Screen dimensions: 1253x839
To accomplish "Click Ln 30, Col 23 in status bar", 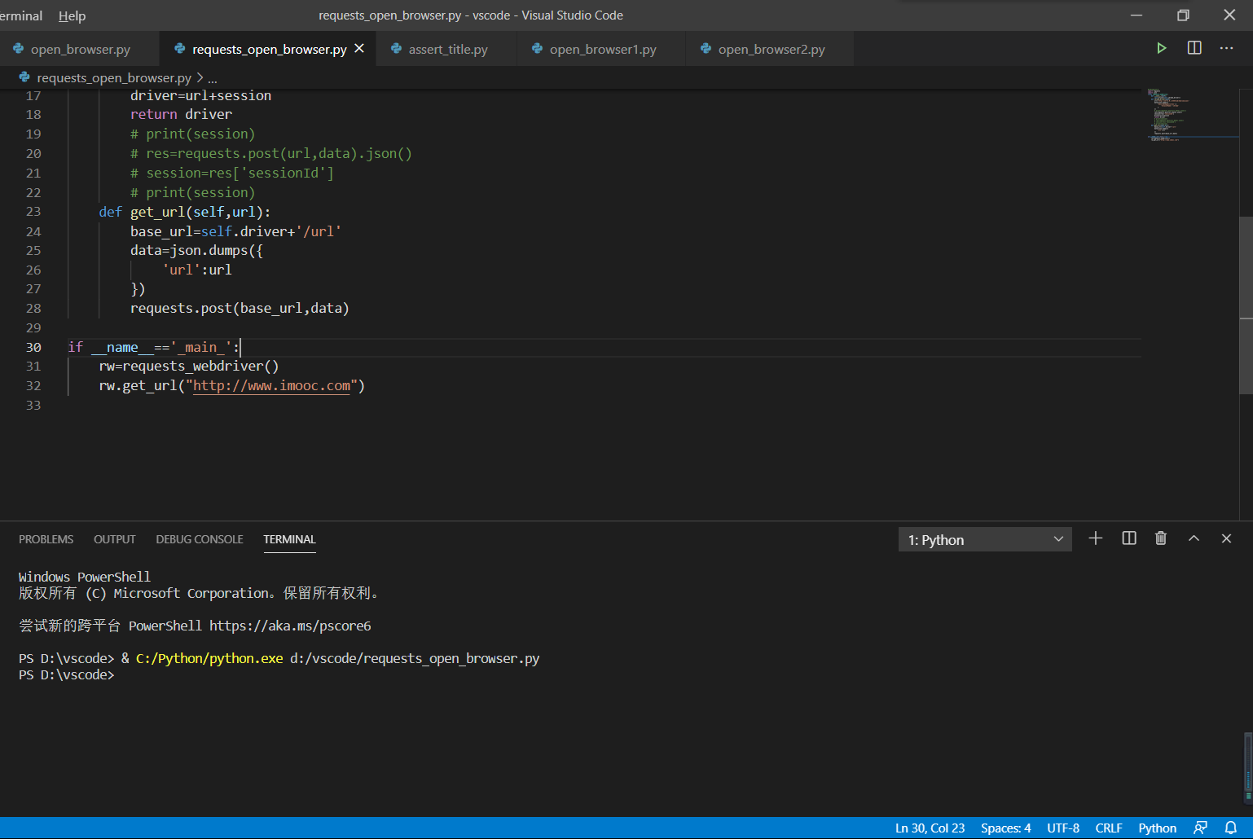I will (x=930, y=828).
